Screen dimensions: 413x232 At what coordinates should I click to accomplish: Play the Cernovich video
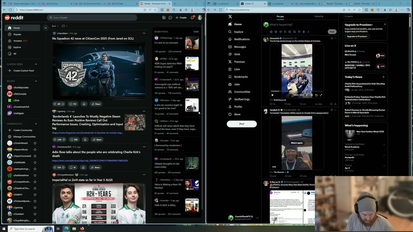click(x=272, y=95)
